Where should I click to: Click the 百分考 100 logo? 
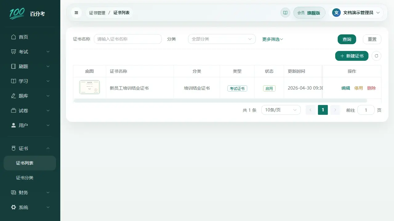[x=17, y=14]
